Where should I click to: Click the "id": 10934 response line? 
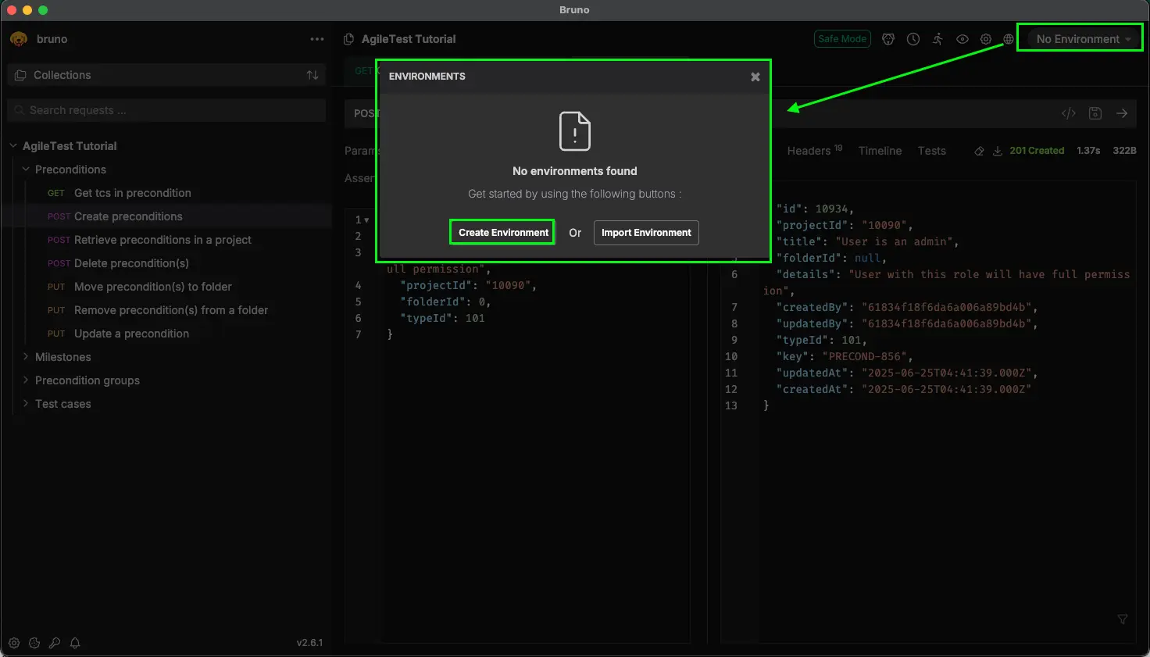815,209
